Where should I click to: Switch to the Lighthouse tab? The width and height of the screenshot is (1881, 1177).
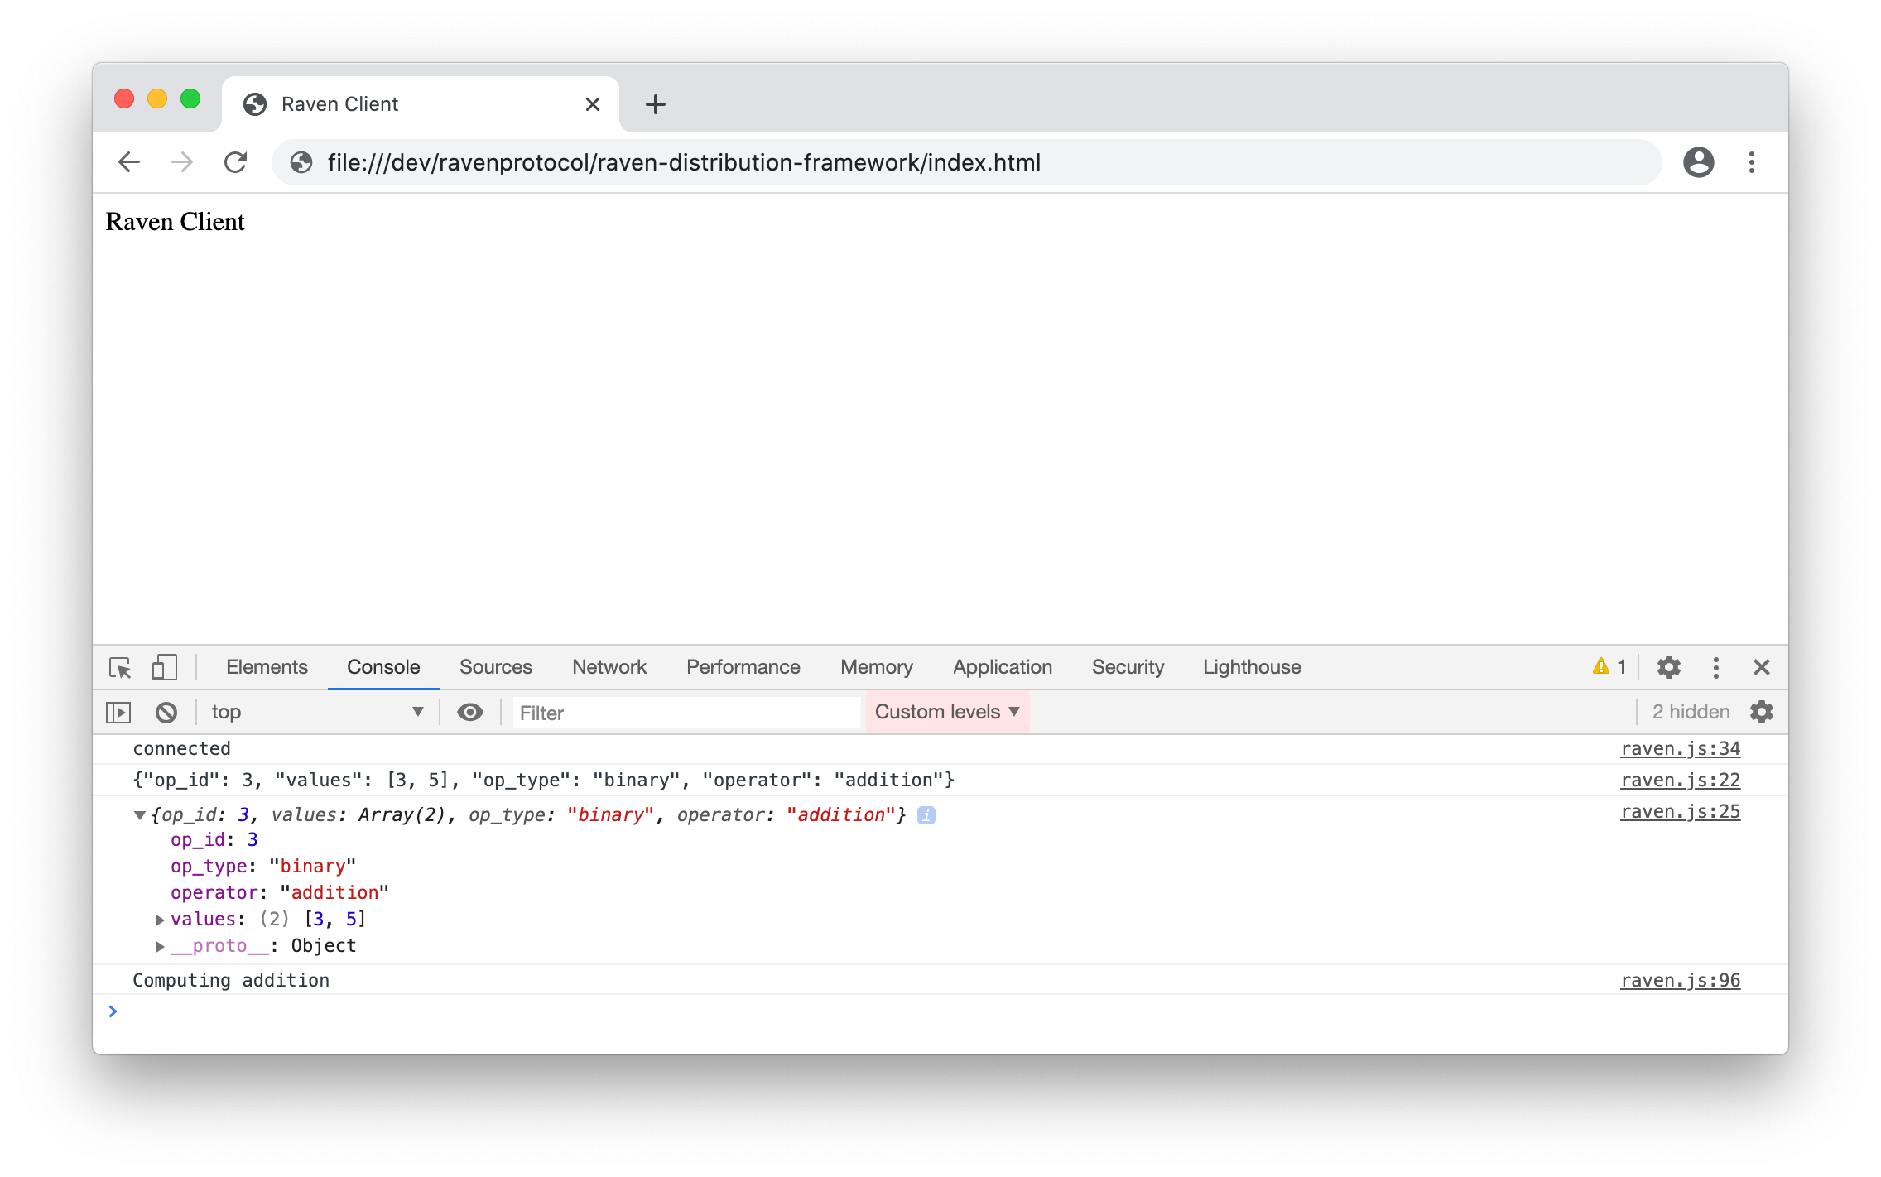point(1251,667)
